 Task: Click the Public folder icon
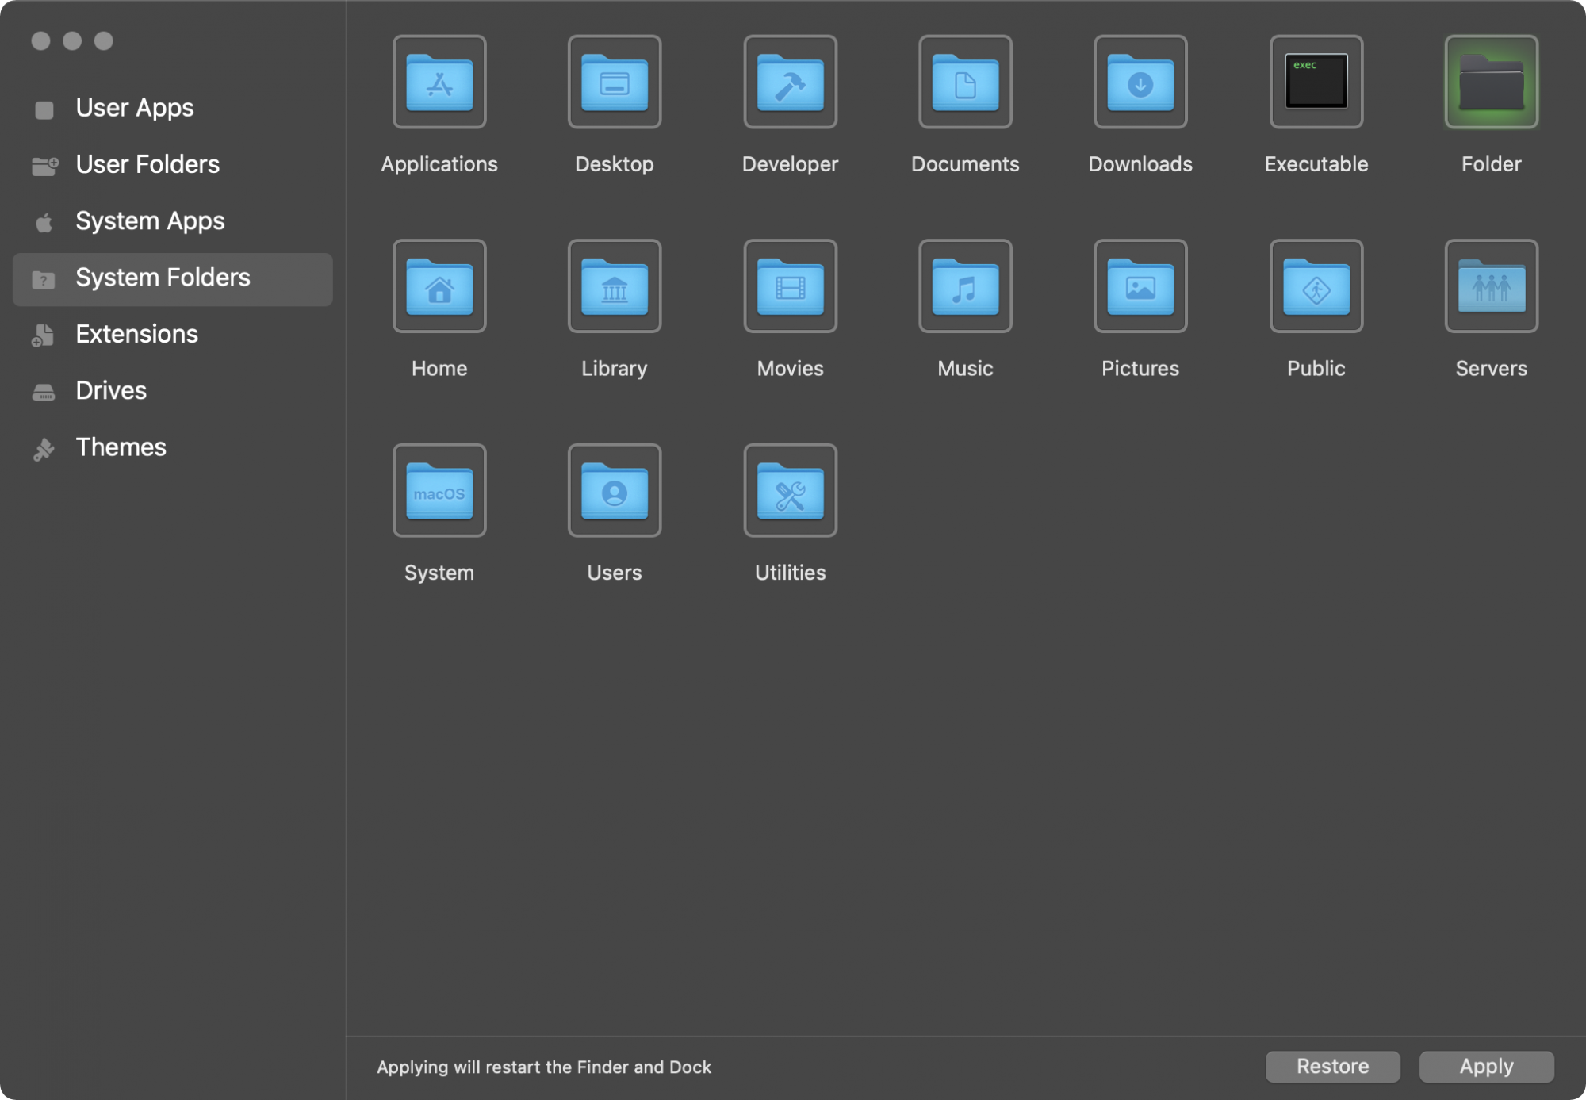tap(1316, 286)
